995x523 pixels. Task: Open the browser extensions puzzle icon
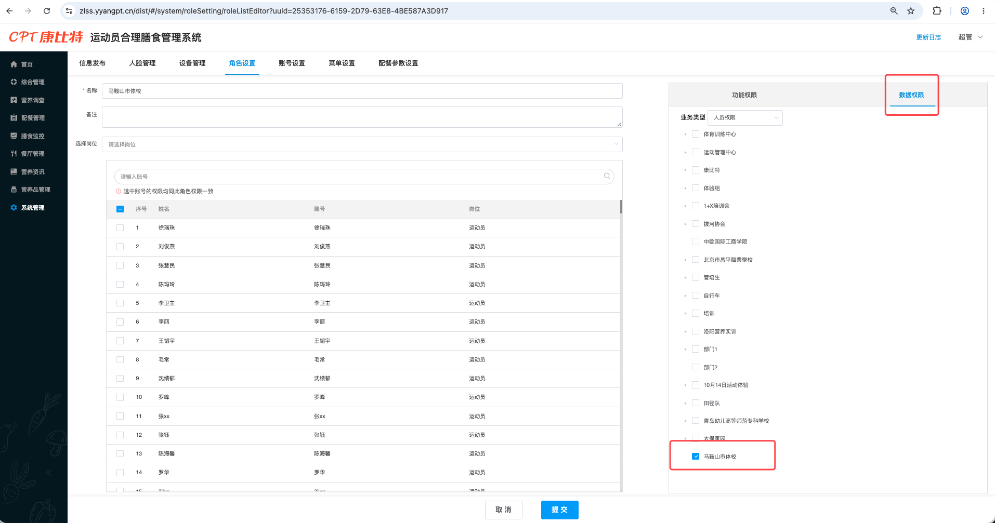tap(937, 11)
